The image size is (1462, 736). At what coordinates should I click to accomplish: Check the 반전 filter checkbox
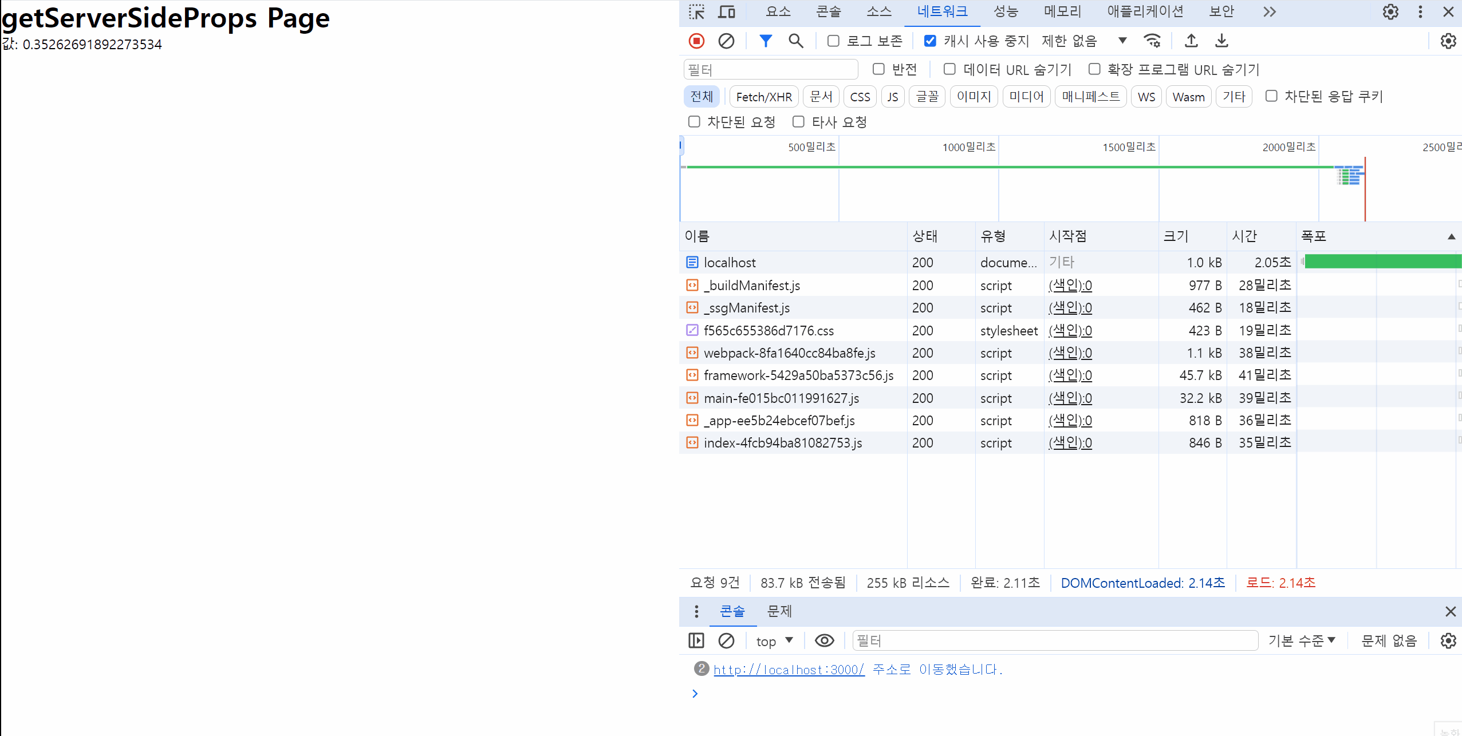pos(878,69)
